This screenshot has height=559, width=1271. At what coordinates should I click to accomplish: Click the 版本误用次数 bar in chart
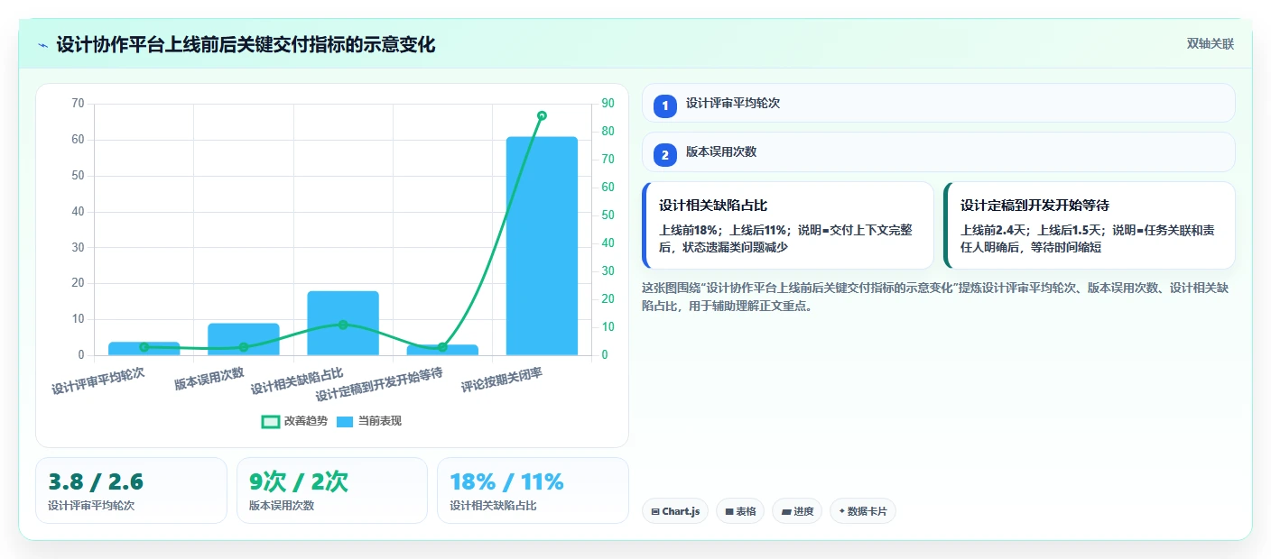pos(244,339)
